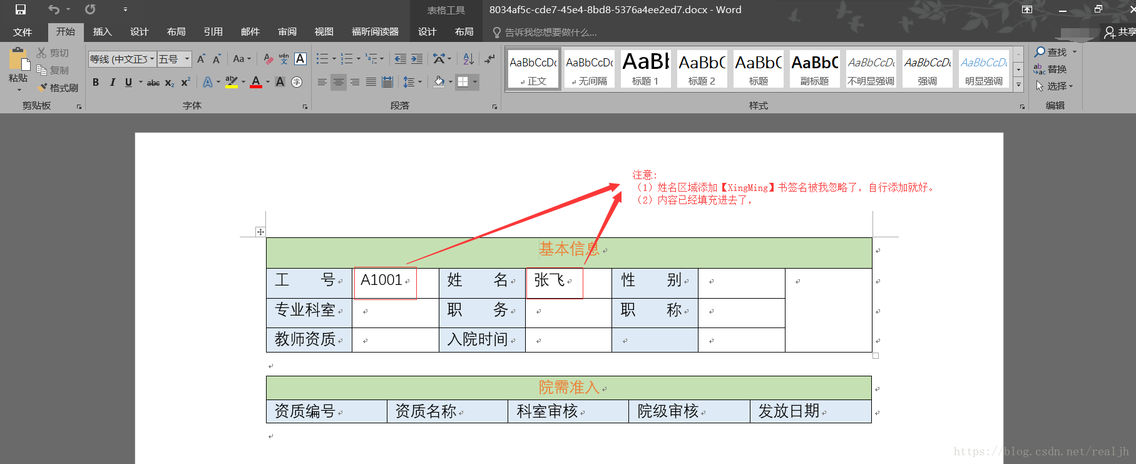Cut selection with 剪切
Screen dimensions: 1136x464
53,53
